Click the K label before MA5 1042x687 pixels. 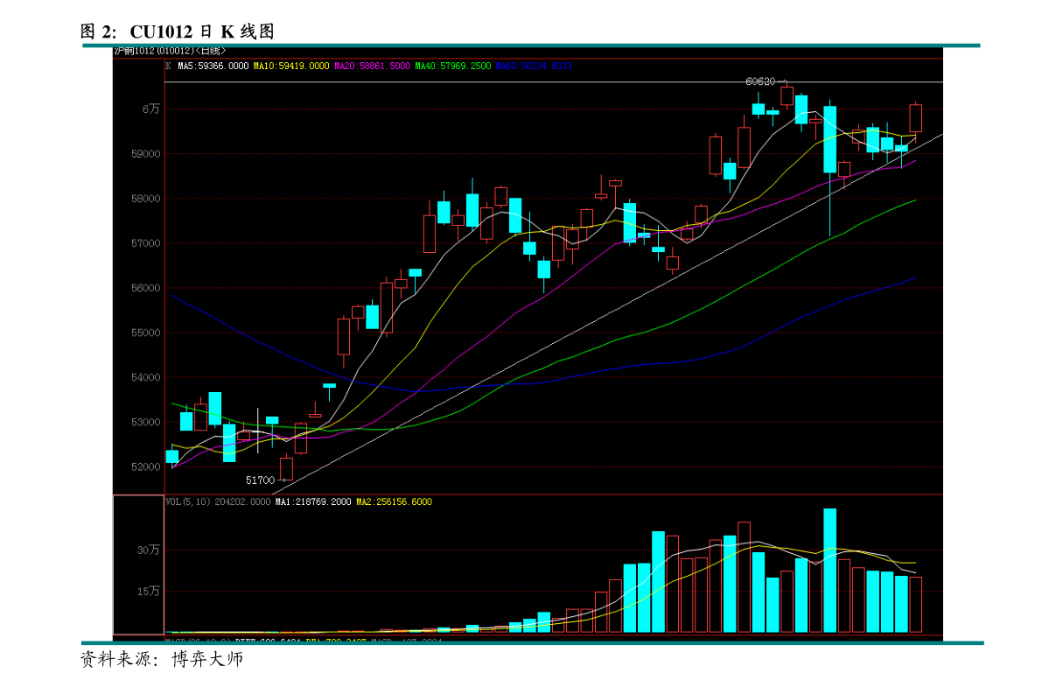[169, 66]
